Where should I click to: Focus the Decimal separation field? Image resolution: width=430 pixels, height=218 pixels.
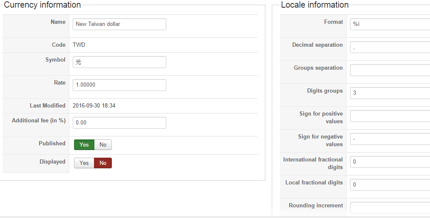(390, 47)
